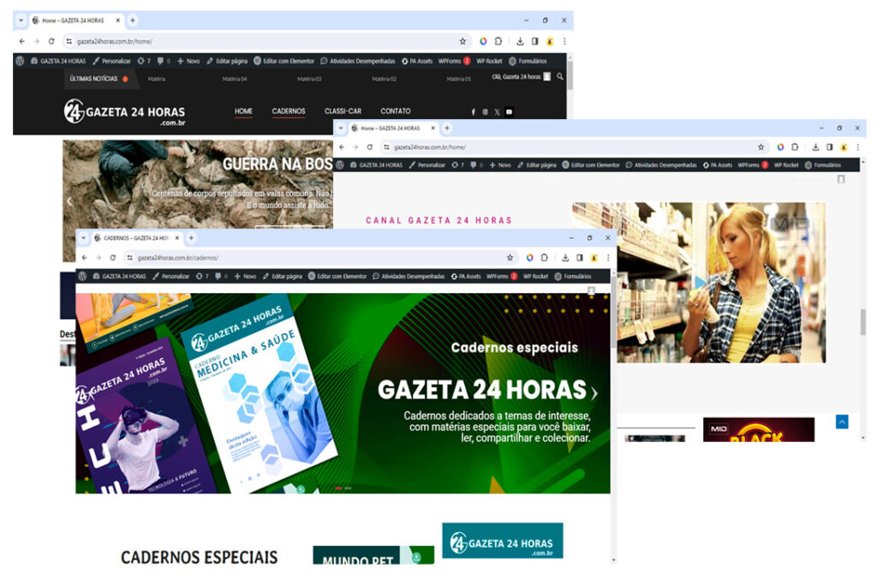Click the X (Twitter) icon in the site header

[x=497, y=112]
